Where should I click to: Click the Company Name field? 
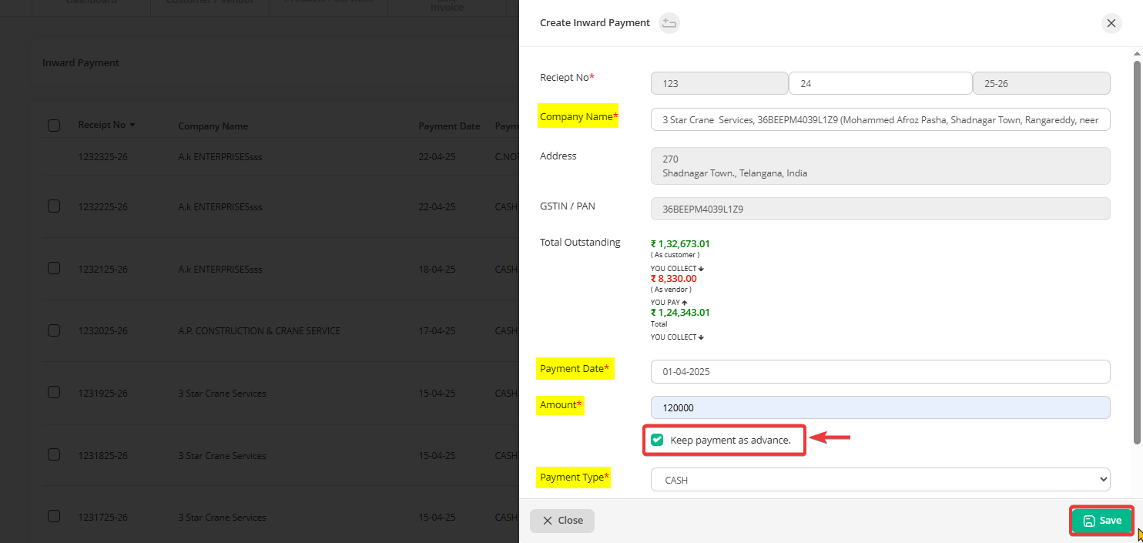(x=880, y=120)
